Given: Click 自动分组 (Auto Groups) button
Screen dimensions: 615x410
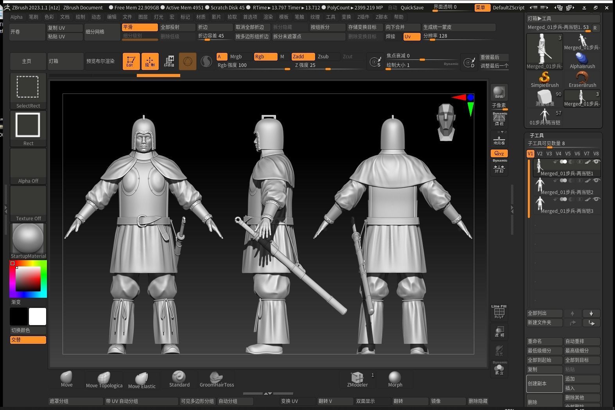Looking at the screenshot, I should tap(235, 401).
